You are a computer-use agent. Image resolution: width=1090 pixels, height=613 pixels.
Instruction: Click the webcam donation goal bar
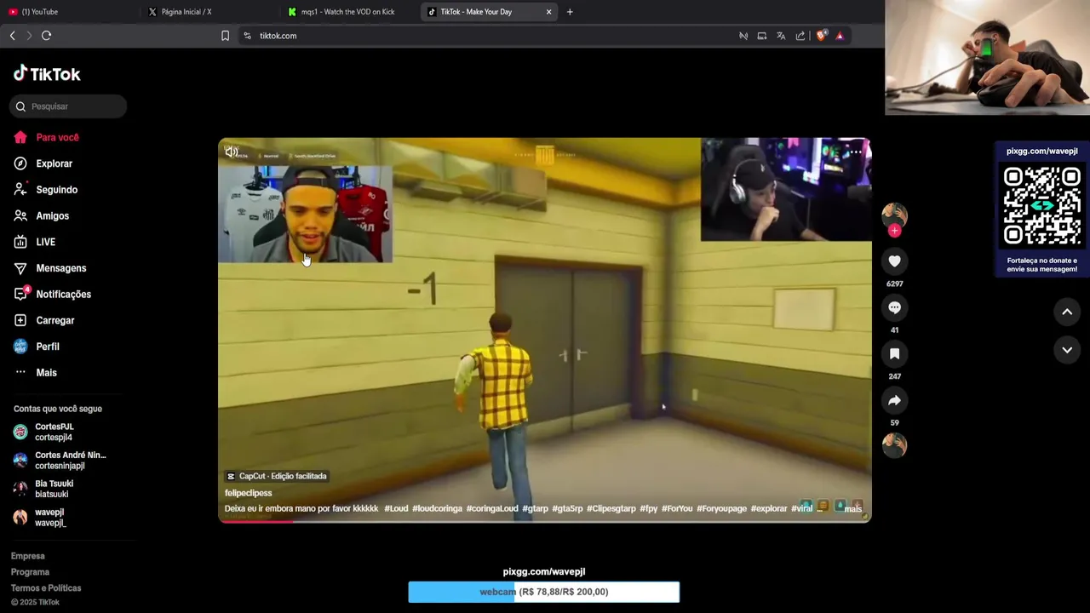pyautogui.click(x=544, y=592)
